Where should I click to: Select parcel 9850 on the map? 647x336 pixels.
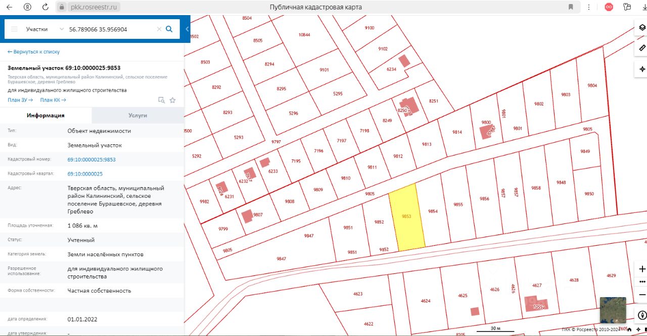point(589,194)
